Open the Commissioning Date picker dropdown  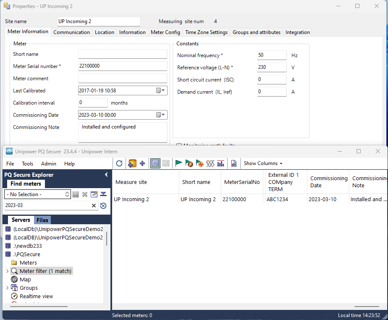coord(160,115)
